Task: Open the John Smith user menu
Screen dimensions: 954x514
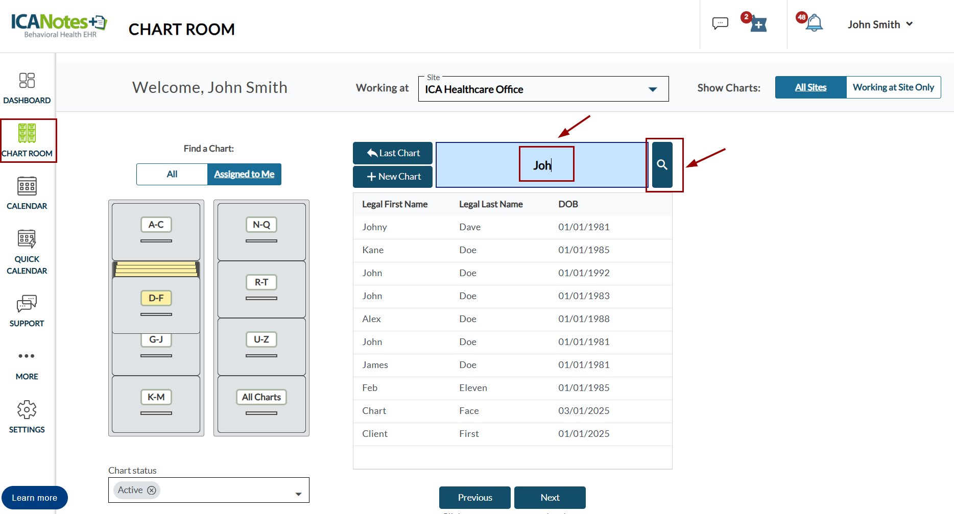Action: (879, 25)
